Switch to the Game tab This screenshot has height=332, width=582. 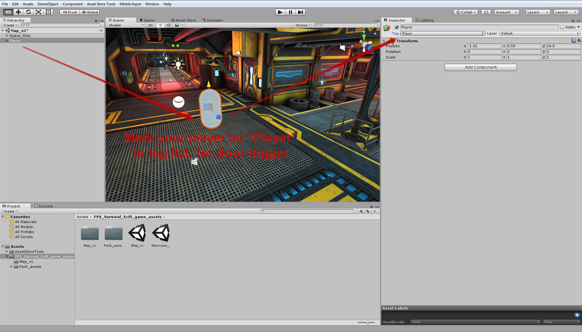point(147,20)
